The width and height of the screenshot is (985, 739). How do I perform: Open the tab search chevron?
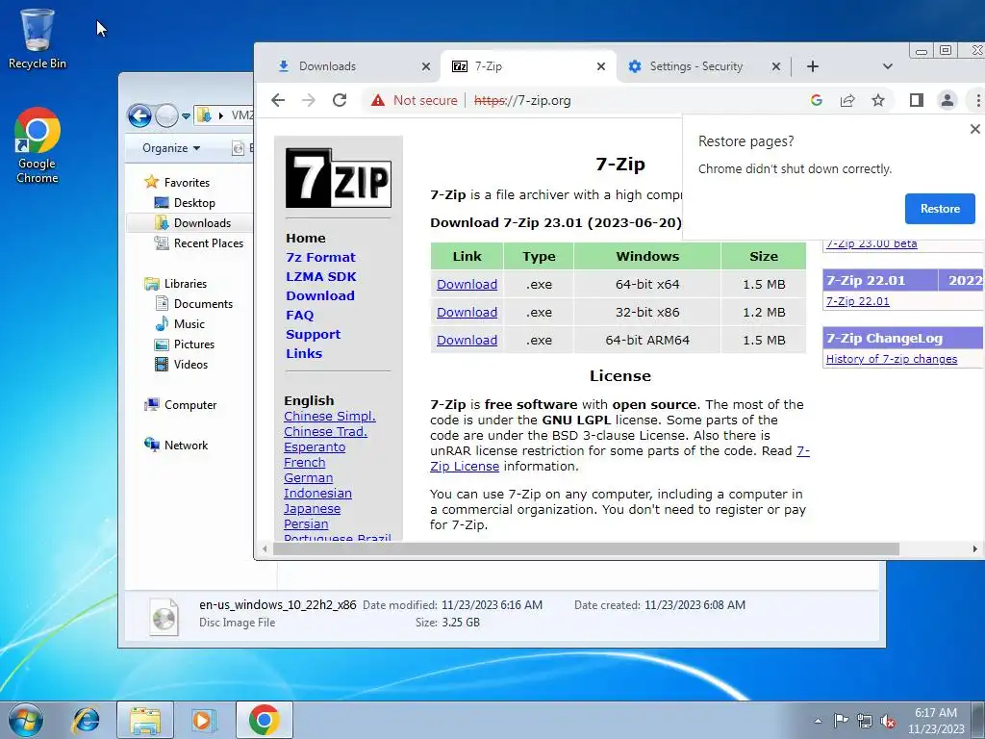[888, 66]
